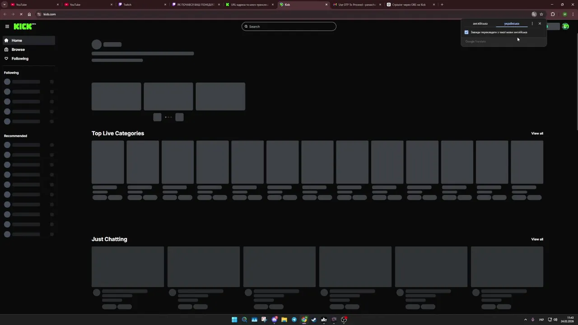The width and height of the screenshot is (578, 325).
Task: Open Discord from the taskbar
Action: [274, 320]
